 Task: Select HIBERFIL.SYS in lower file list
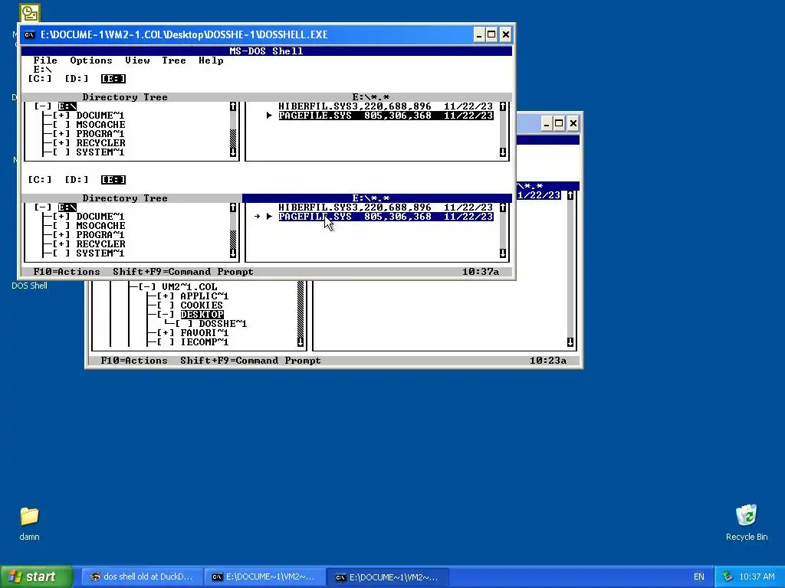(386, 207)
